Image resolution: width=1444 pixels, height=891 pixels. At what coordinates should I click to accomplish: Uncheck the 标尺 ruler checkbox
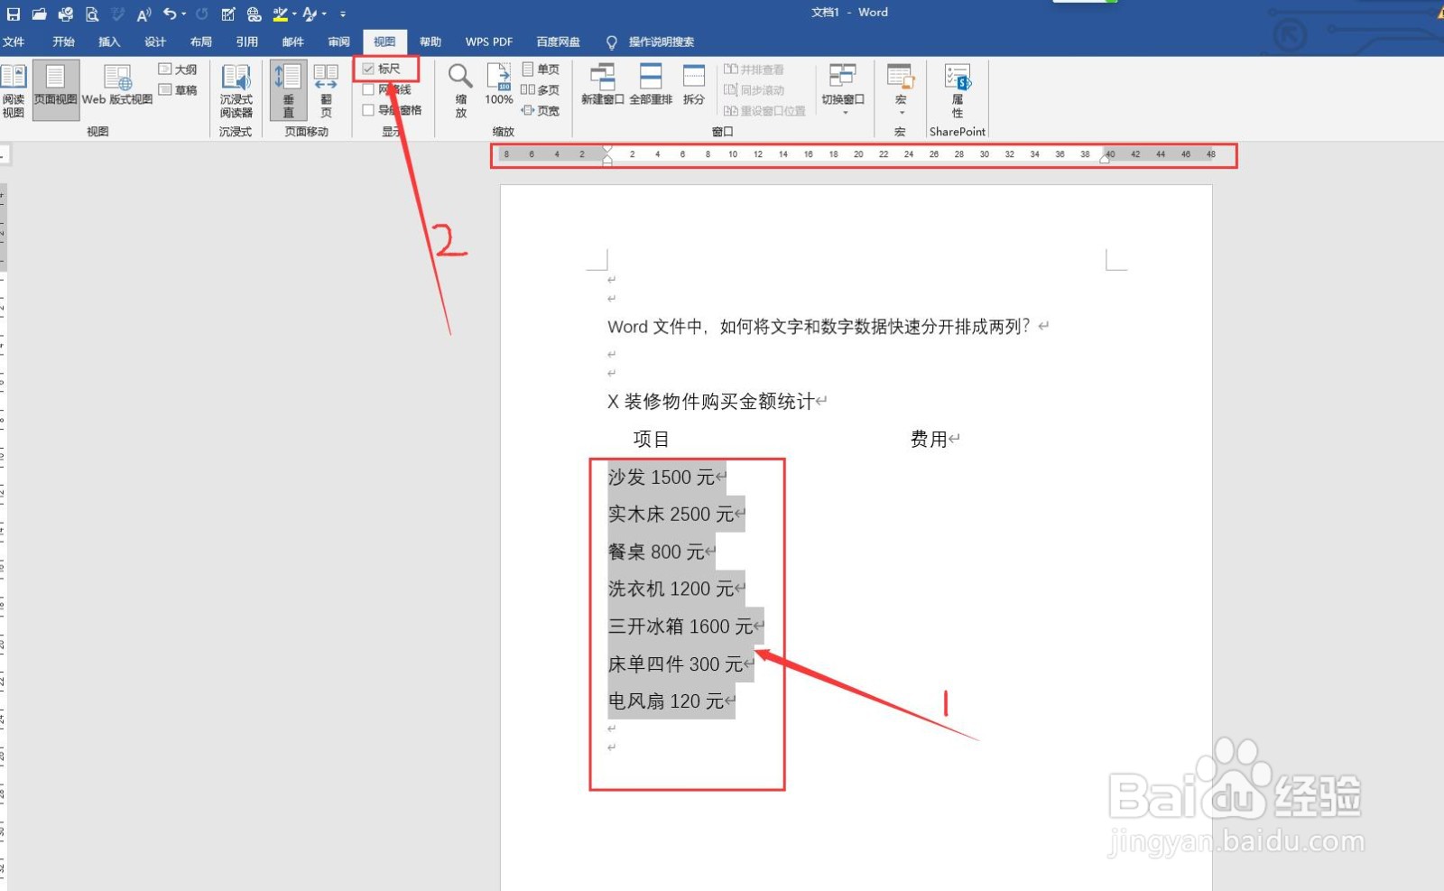pyautogui.click(x=368, y=68)
